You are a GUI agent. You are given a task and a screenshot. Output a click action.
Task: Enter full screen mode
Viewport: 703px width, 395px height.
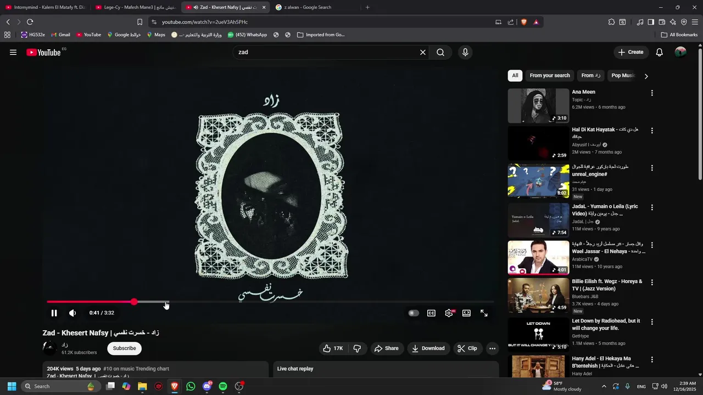click(484, 313)
